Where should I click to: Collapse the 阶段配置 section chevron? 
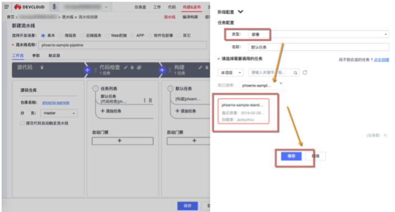click(x=241, y=12)
